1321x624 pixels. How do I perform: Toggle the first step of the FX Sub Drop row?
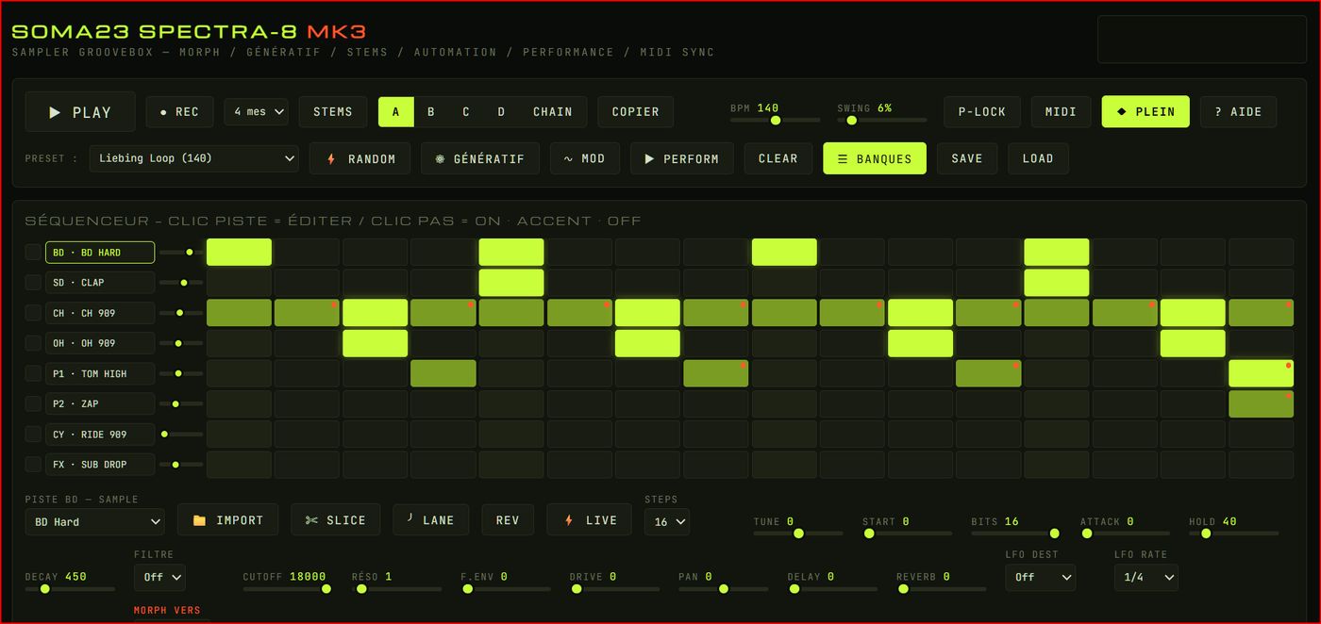tap(239, 464)
